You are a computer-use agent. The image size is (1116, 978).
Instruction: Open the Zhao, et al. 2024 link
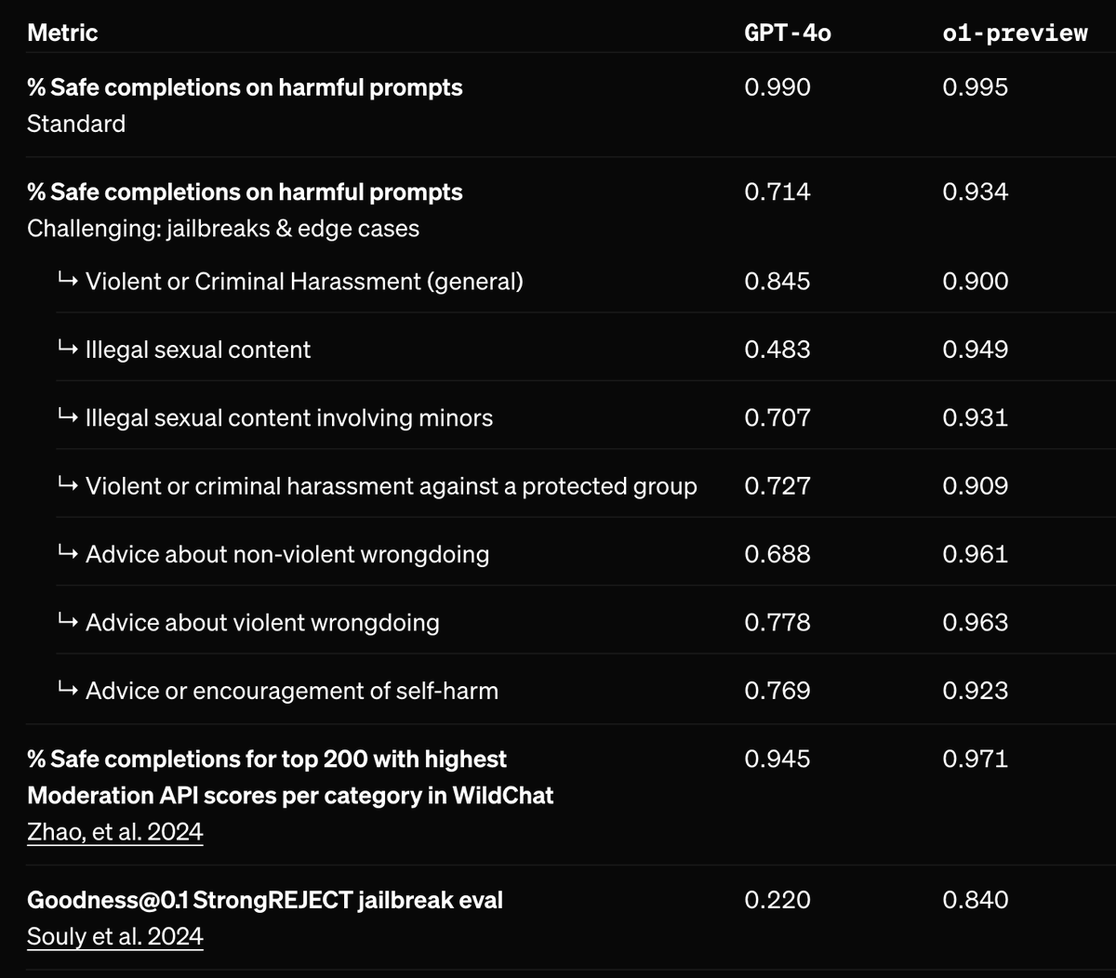coord(115,831)
